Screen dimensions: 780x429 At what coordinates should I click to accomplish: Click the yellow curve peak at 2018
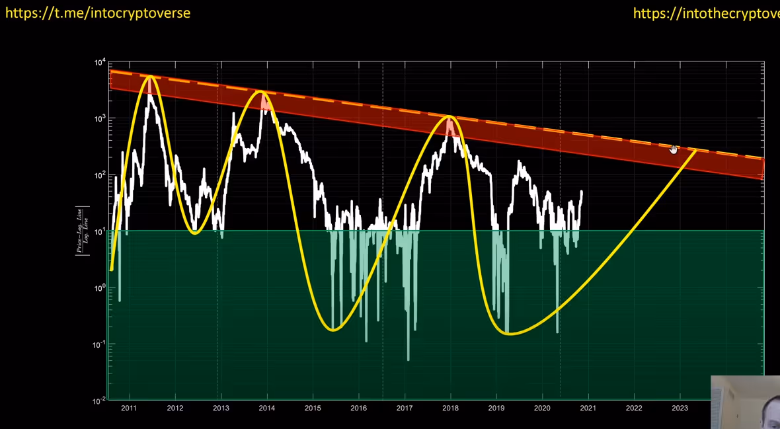pos(449,117)
